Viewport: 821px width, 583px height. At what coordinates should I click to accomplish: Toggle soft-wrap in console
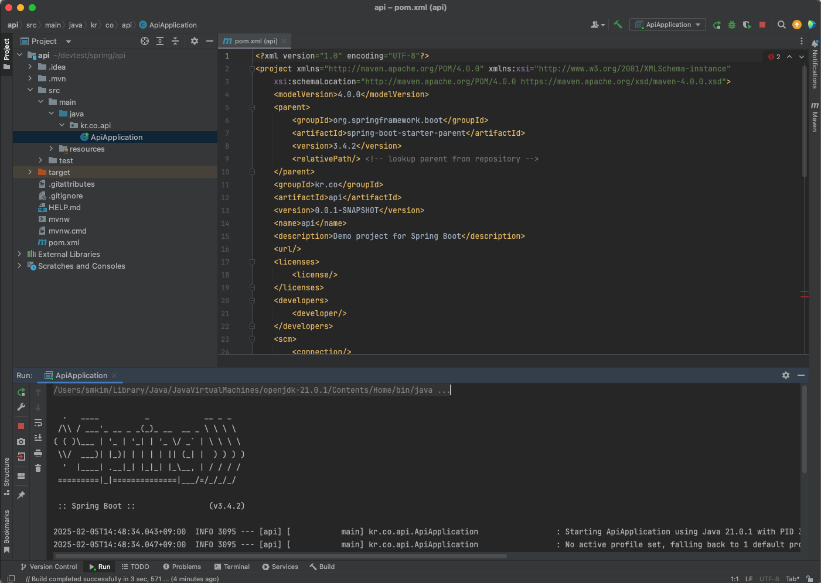(38, 423)
